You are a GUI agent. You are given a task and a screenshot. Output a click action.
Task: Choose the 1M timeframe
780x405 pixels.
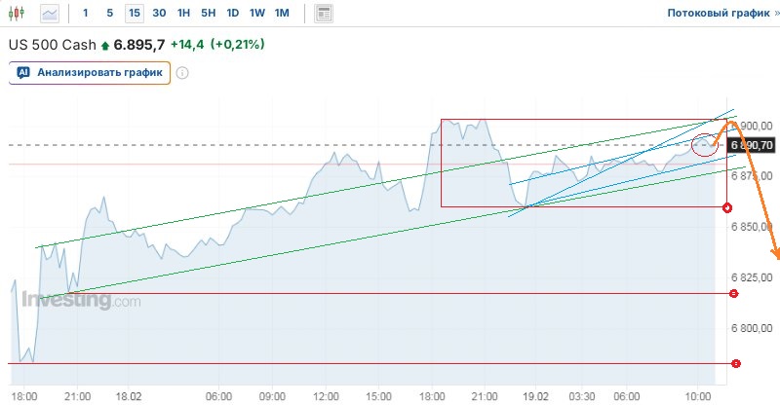point(282,14)
